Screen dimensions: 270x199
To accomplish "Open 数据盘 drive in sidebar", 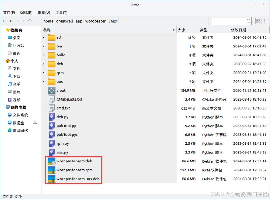I will (x=16, y=123).
